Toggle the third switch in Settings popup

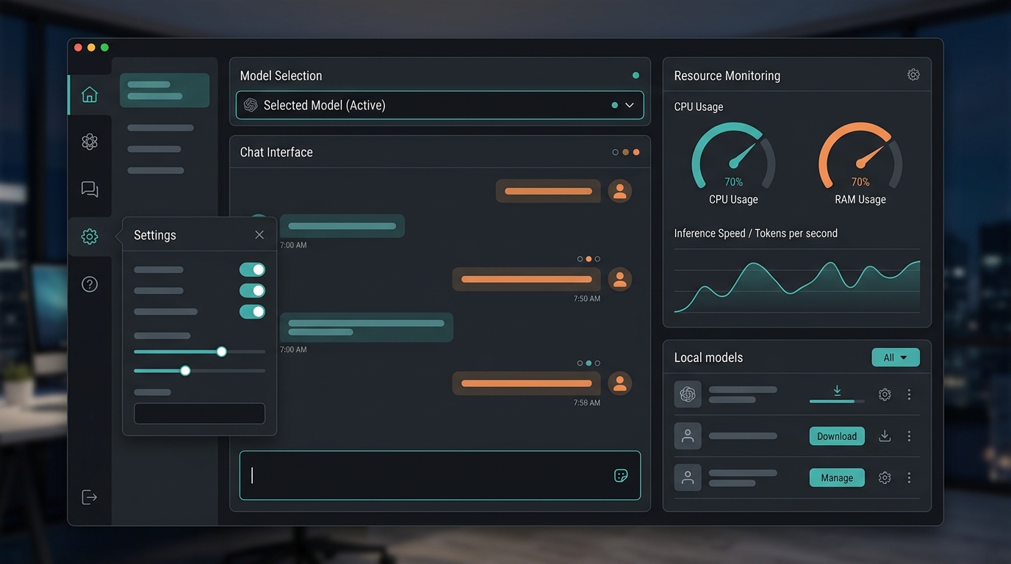pos(252,312)
